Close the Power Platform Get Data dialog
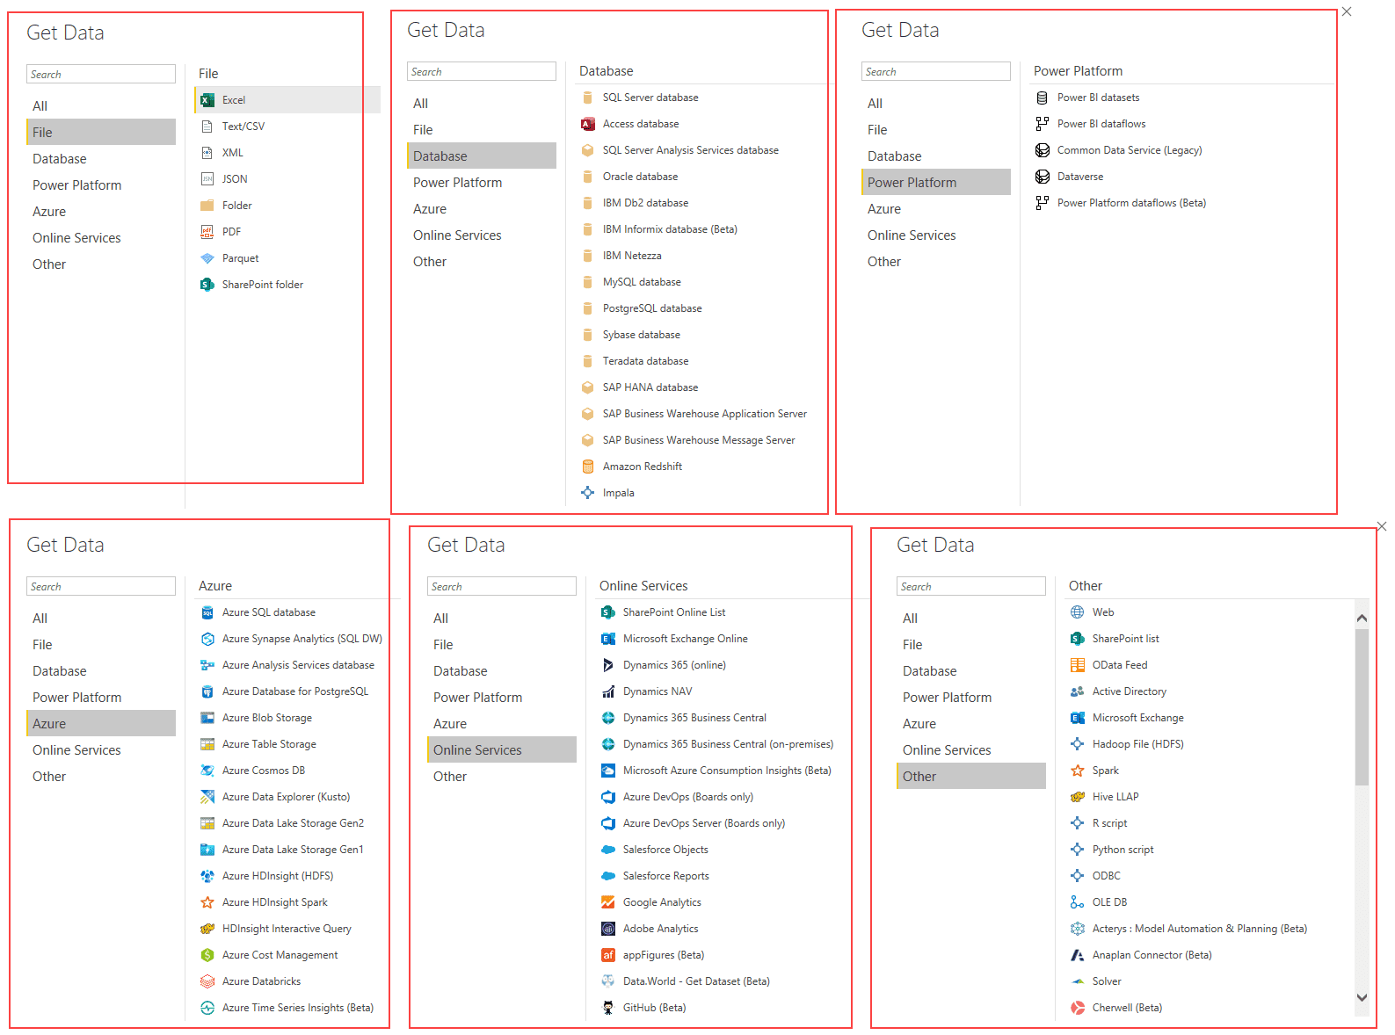This screenshot has width=1395, height=1035. click(x=1347, y=11)
